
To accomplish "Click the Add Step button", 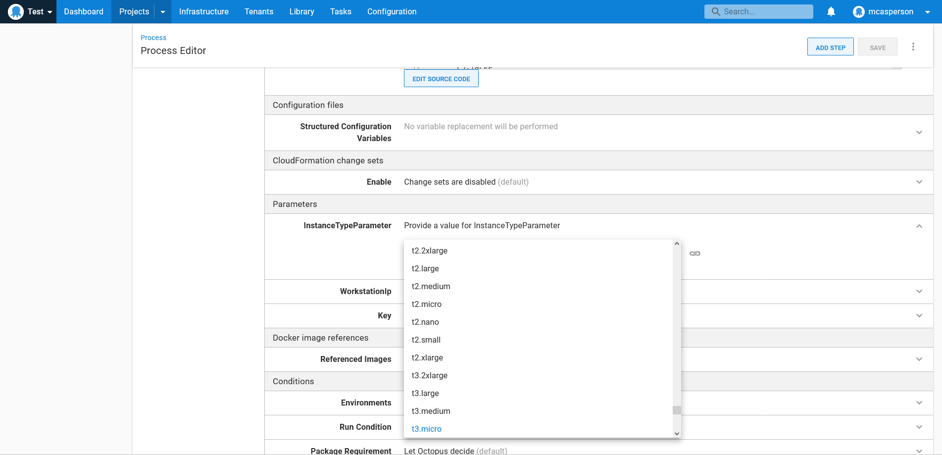I will (x=830, y=48).
